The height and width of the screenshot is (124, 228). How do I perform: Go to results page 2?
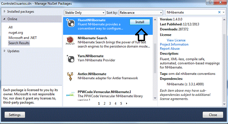point(104,103)
